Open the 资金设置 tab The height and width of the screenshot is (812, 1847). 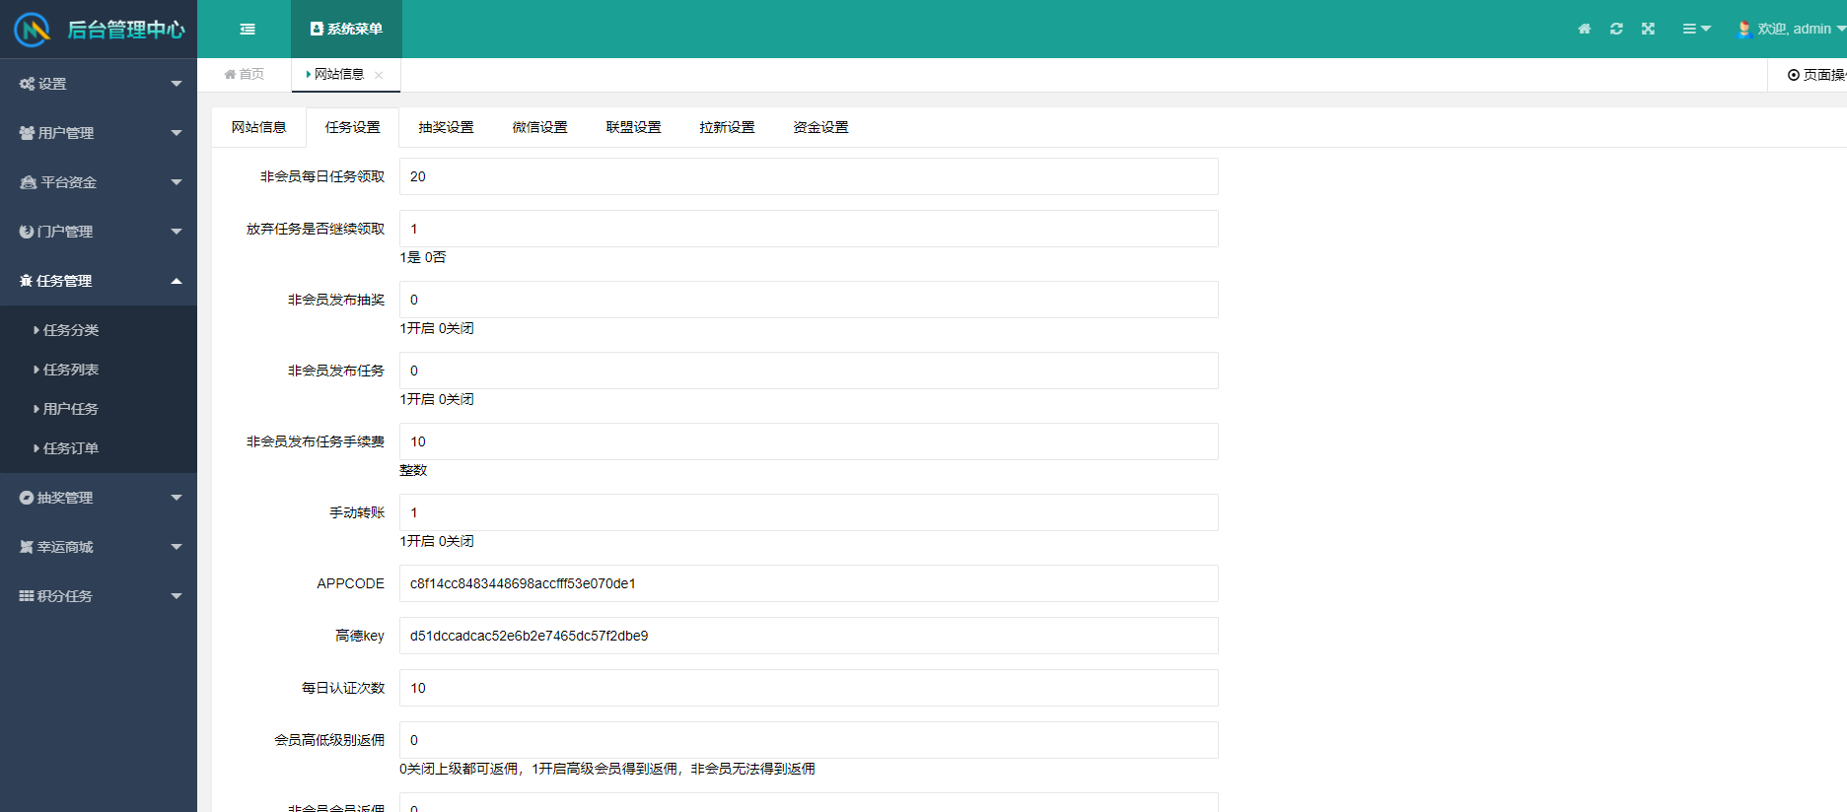click(820, 127)
